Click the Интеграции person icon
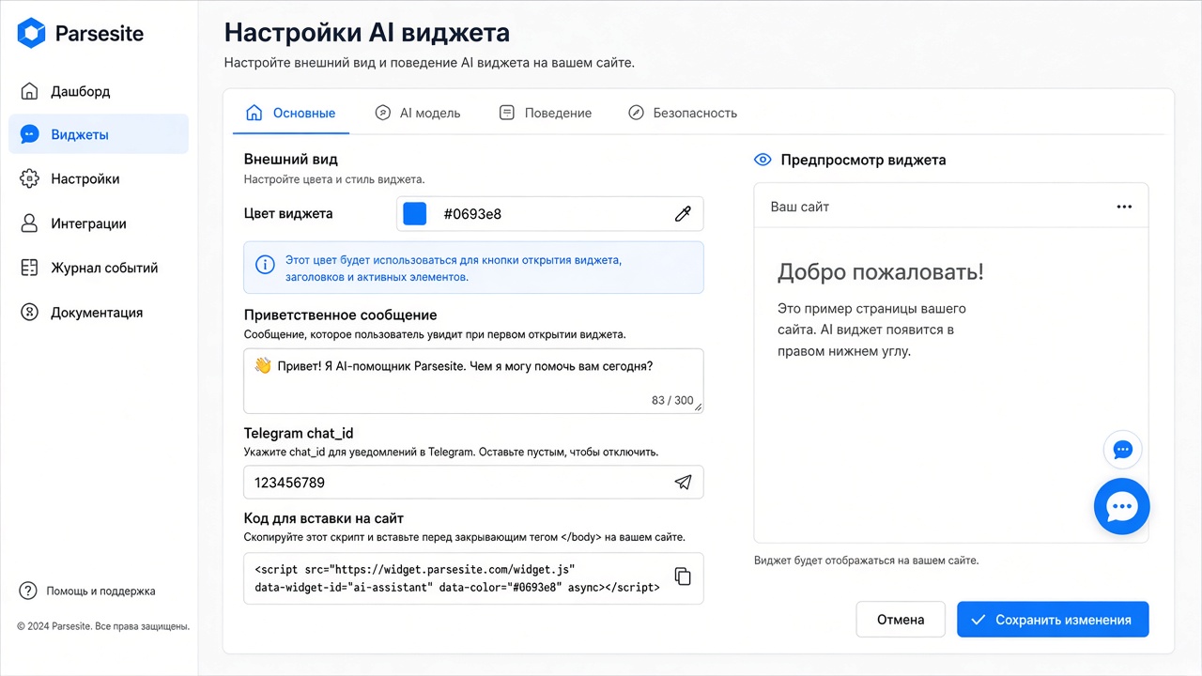Viewport: 1202px width, 676px height. [29, 223]
